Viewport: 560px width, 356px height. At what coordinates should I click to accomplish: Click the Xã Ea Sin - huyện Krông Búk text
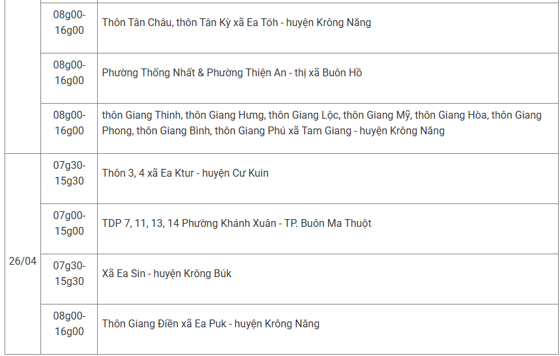click(167, 273)
